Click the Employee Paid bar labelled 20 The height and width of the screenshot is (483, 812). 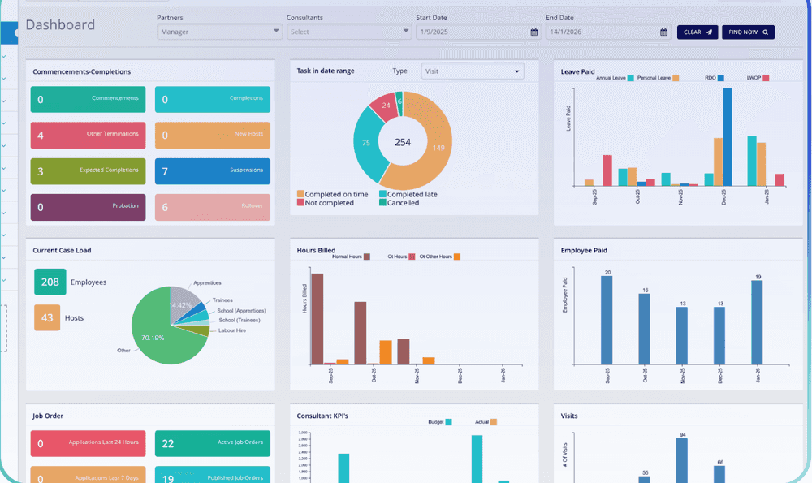pos(607,320)
